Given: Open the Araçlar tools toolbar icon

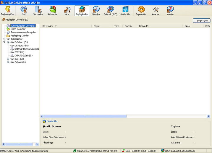Looking at the screenshot, I should click(156, 11).
